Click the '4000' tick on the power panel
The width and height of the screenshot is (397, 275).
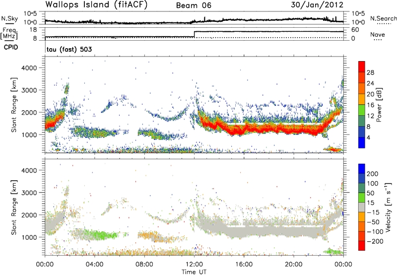tap(29, 68)
